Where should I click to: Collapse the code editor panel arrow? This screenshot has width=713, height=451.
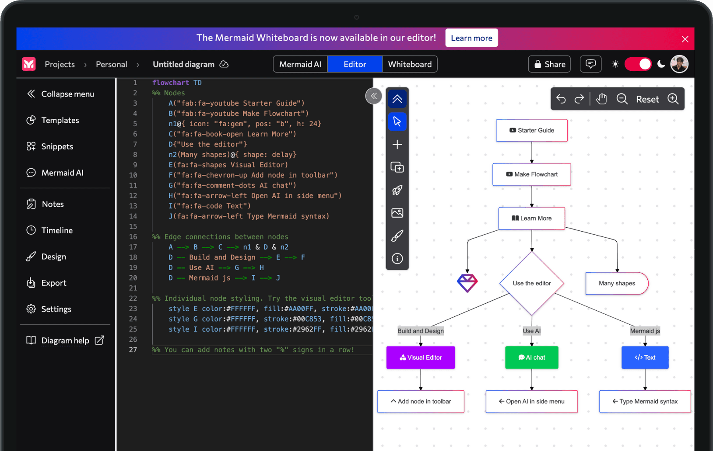[374, 96]
